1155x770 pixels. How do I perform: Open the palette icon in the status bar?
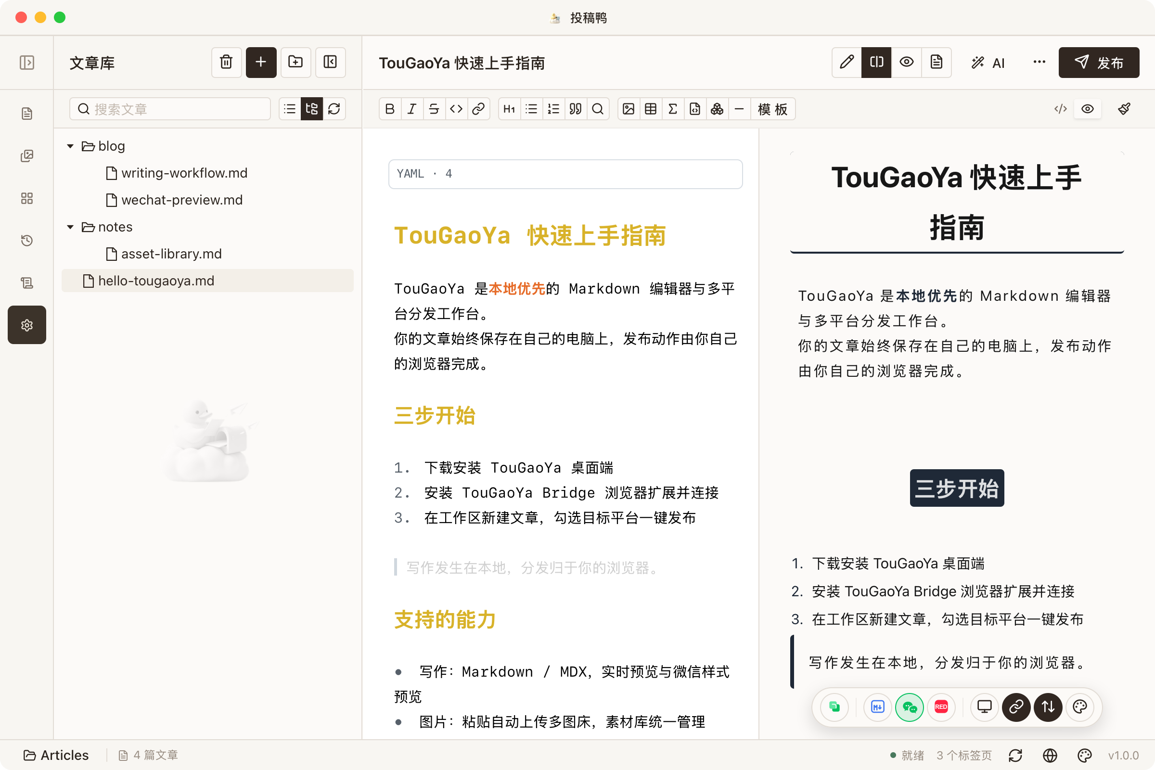tap(1084, 755)
